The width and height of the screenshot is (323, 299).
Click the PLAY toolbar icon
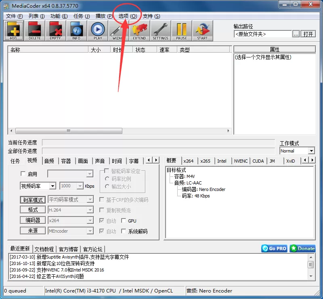(98, 31)
